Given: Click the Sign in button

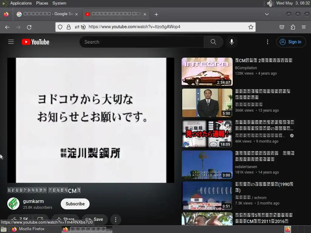Looking at the screenshot, I should tap(291, 42).
